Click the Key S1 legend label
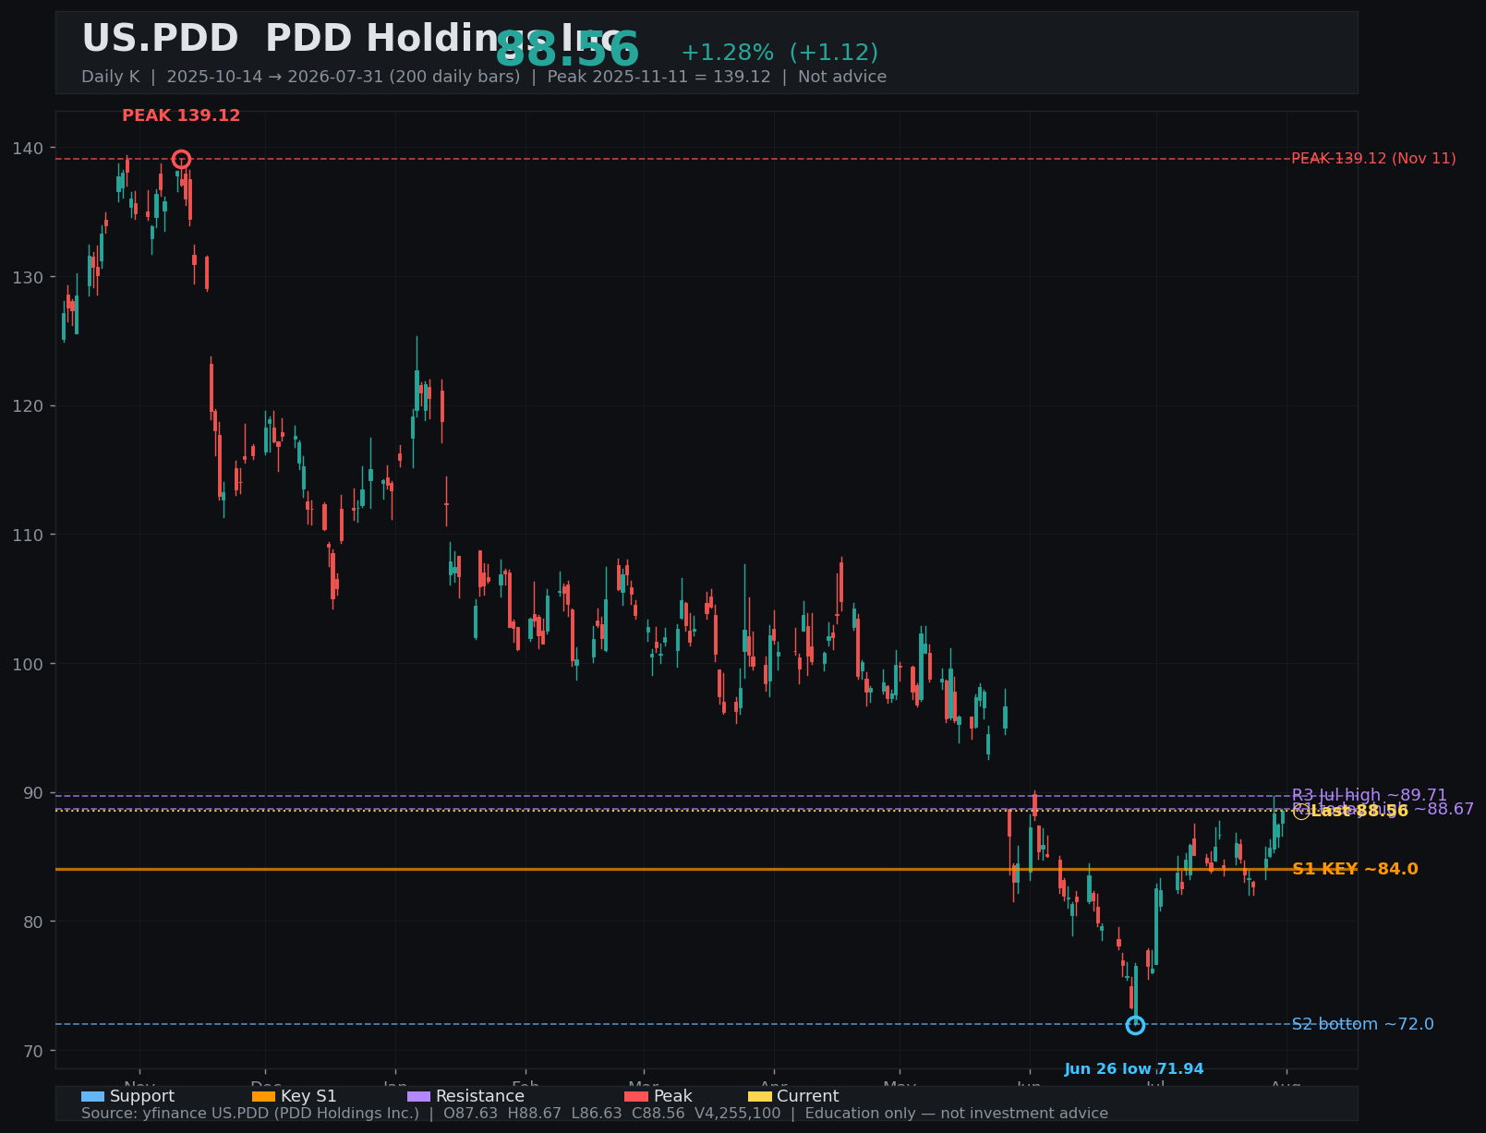Image resolution: width=1486 pixels, height=1133 pixels. pyautogui.click(x=308, y=1096)
